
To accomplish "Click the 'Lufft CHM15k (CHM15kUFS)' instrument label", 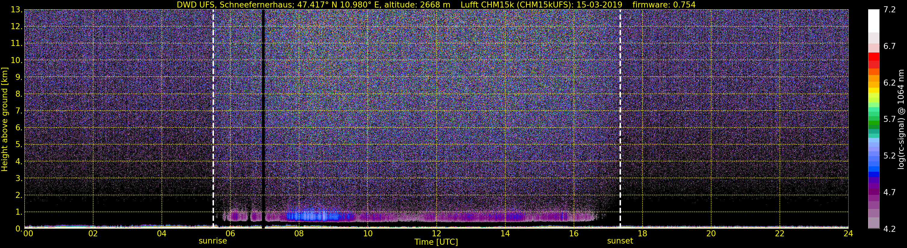I will point(517,5).
